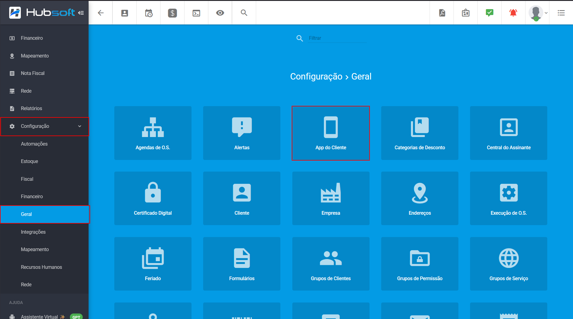Select Integrações in the sidebar
The width and height of the screenshot is (573, 319).
tap(33, 232)
